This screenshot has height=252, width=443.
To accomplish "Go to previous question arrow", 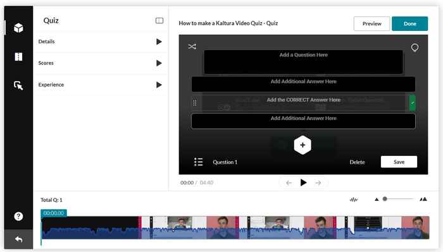I will pos(289,183).
